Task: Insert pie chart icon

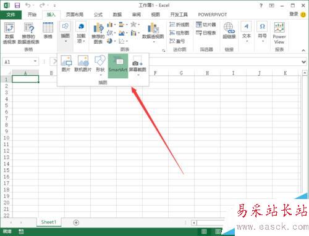Action: click(x=109, y=41)
